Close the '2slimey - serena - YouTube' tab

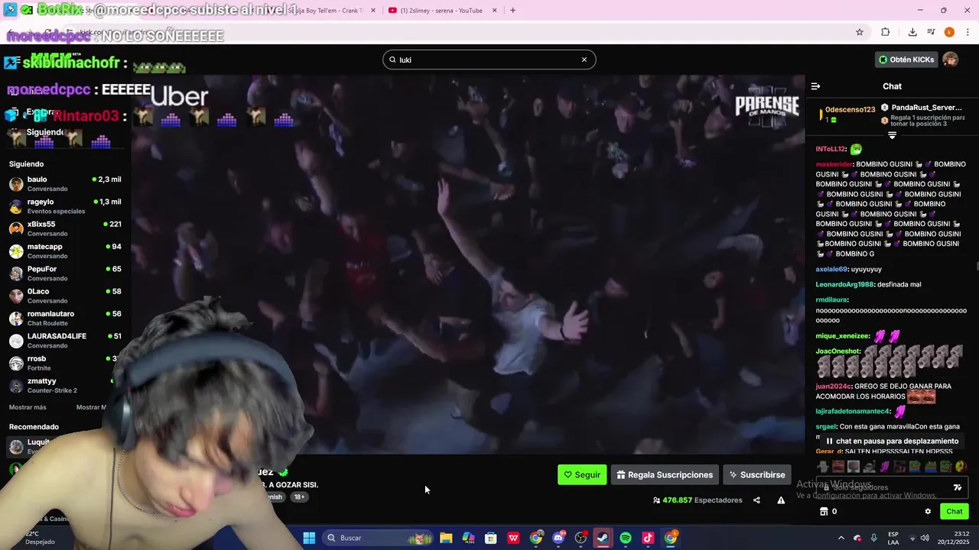[x=494, y=10]
